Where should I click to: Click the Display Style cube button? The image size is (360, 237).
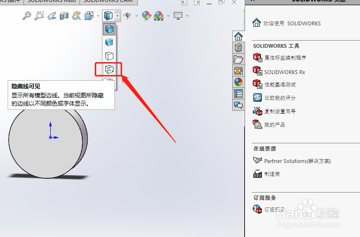click(108, 16)
